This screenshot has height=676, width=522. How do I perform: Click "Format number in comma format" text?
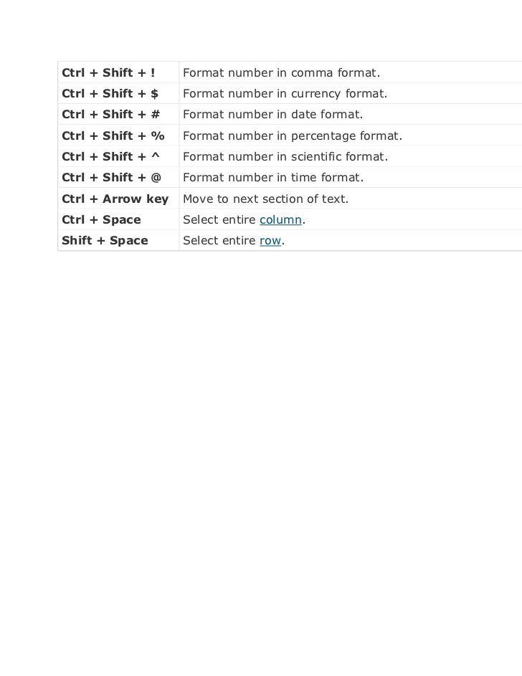click(x=281, y=73)
